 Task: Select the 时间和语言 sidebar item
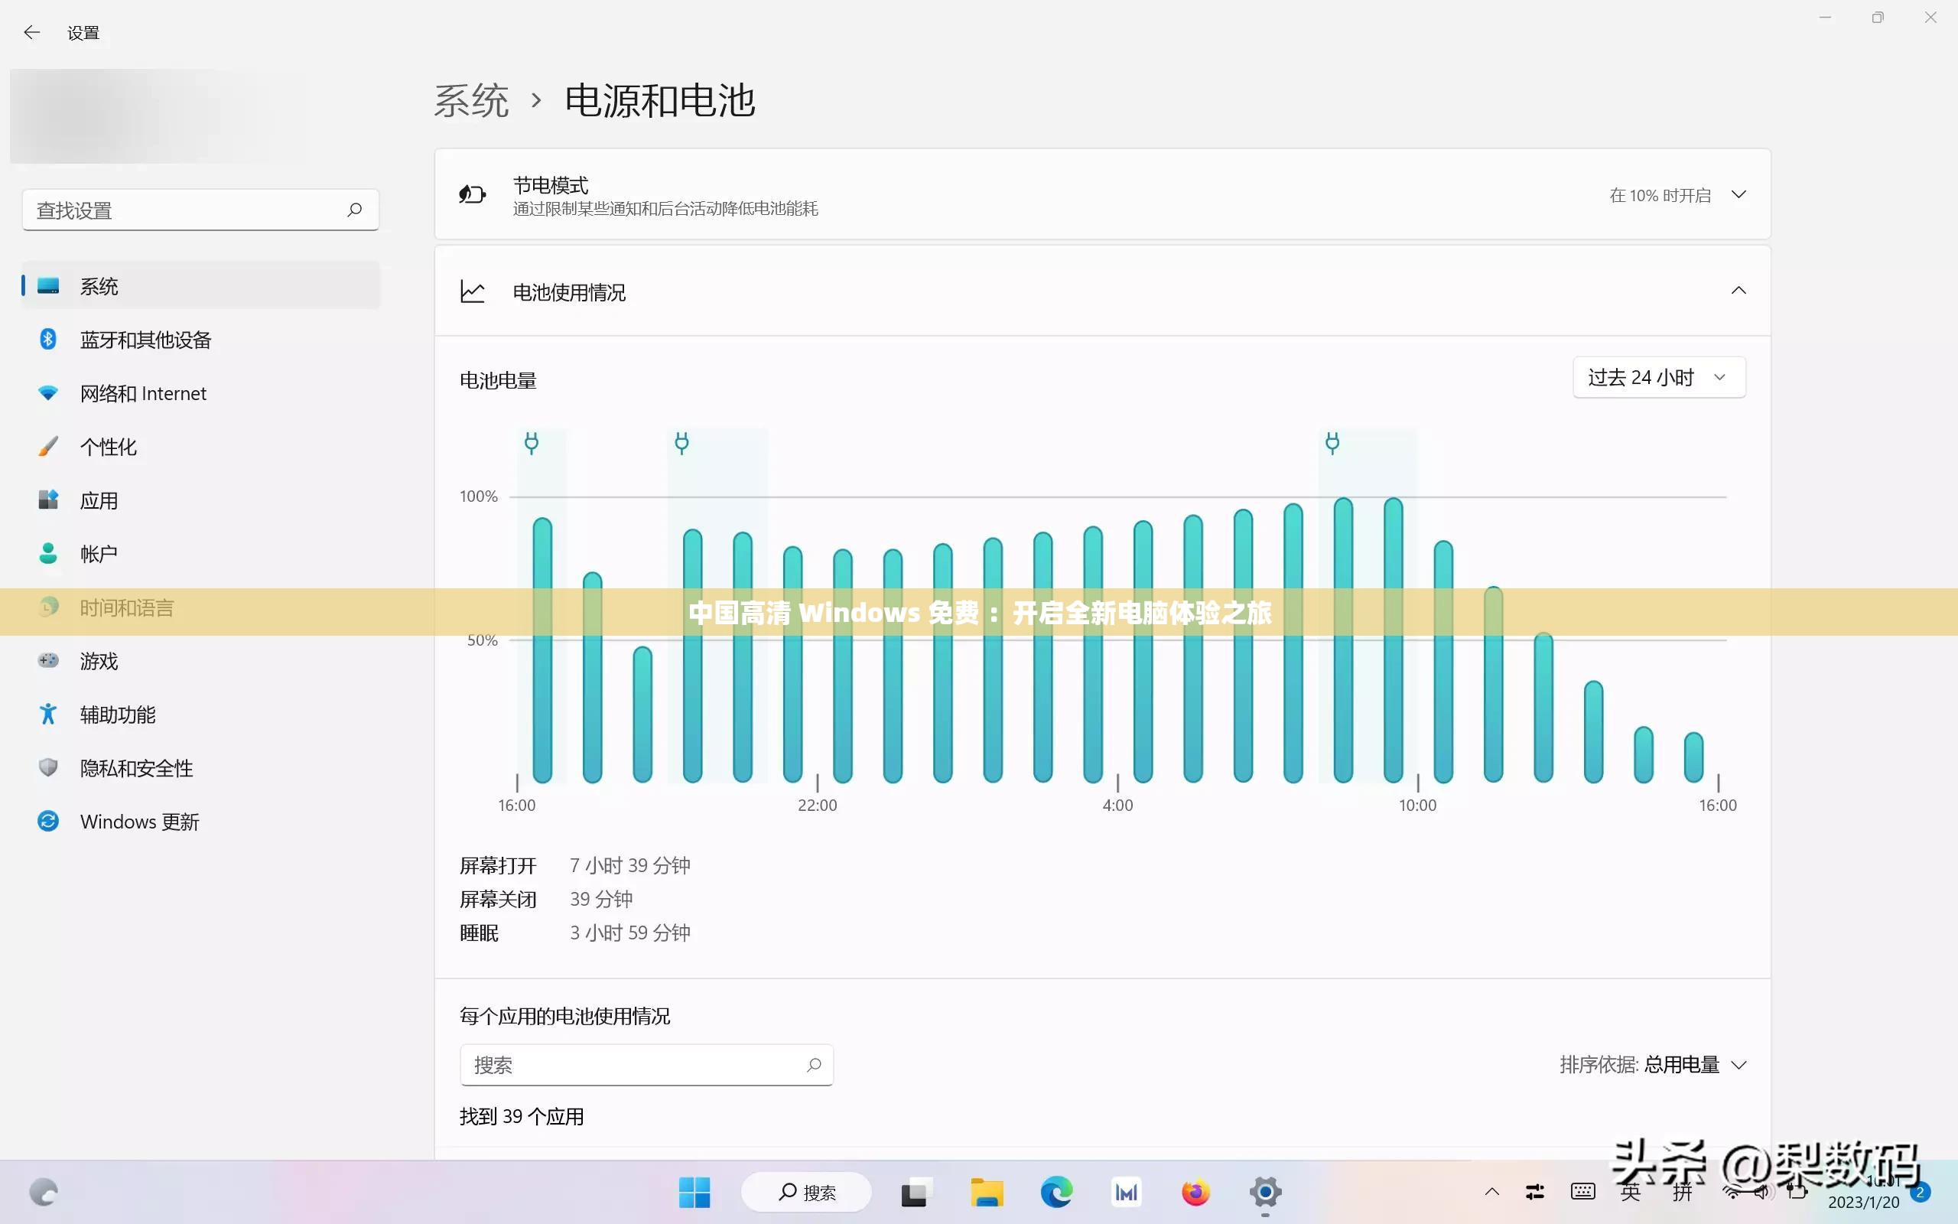[x=127, y=607]
